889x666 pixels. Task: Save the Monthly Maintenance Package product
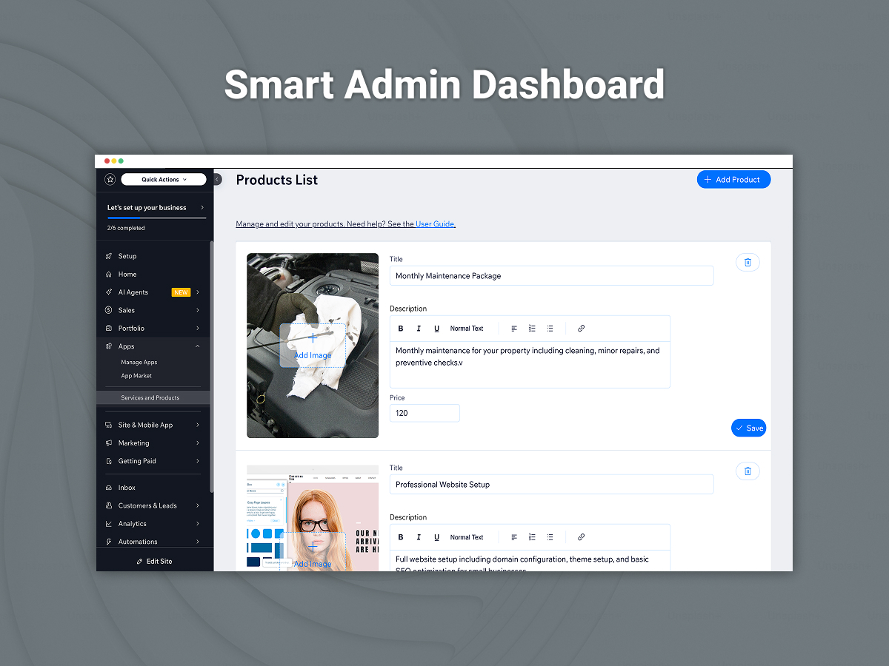click(748, 428)
